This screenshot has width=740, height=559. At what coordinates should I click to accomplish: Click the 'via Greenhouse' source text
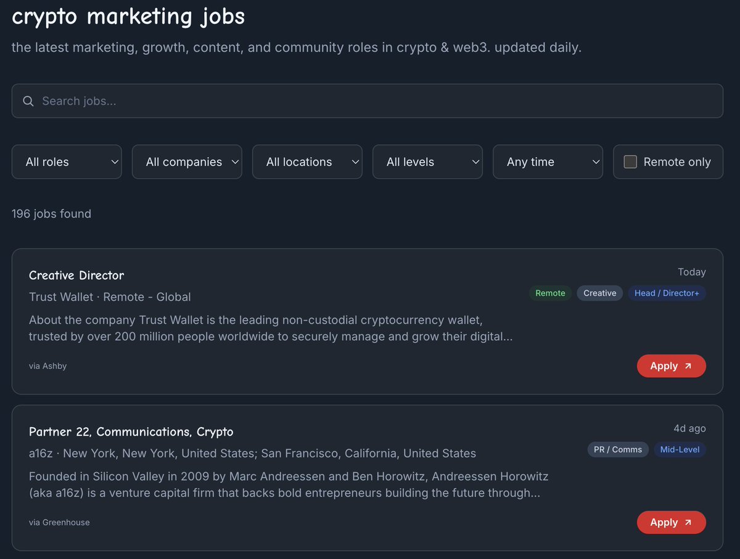pos(59,523)
